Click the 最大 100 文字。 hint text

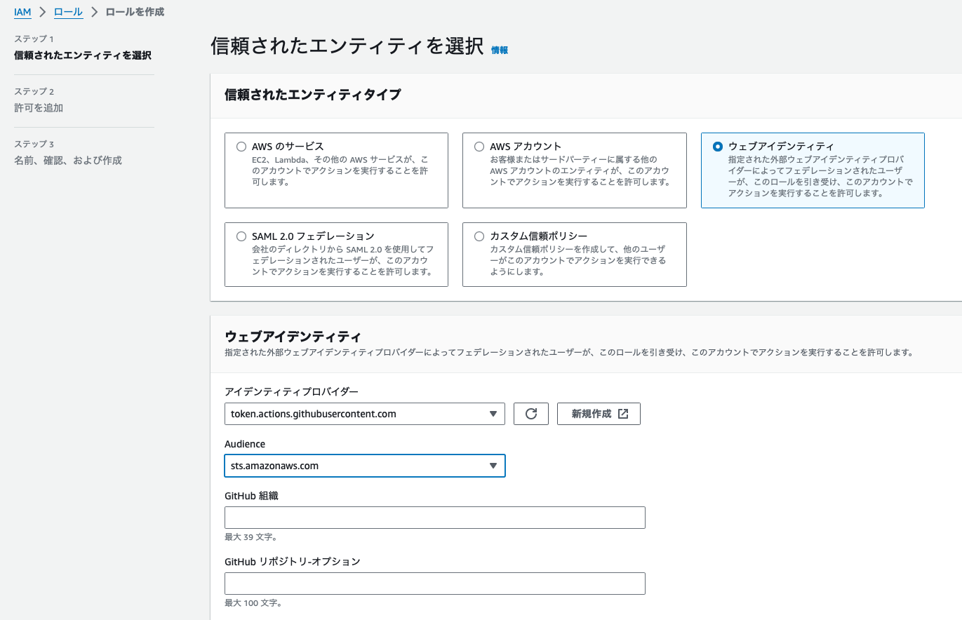253,603
